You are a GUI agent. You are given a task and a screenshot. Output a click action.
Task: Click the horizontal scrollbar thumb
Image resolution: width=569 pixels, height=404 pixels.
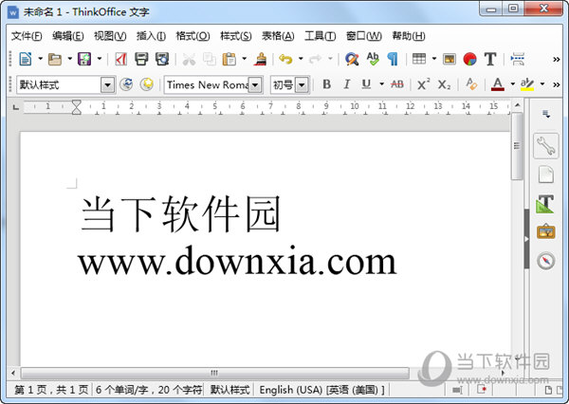215,373
